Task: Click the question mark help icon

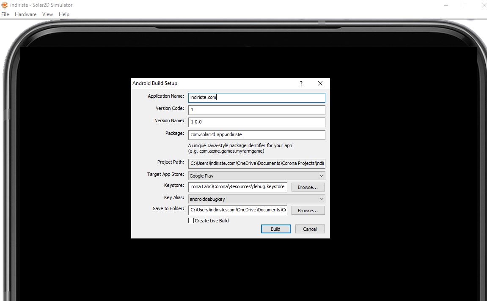Action: click(301, 83)
